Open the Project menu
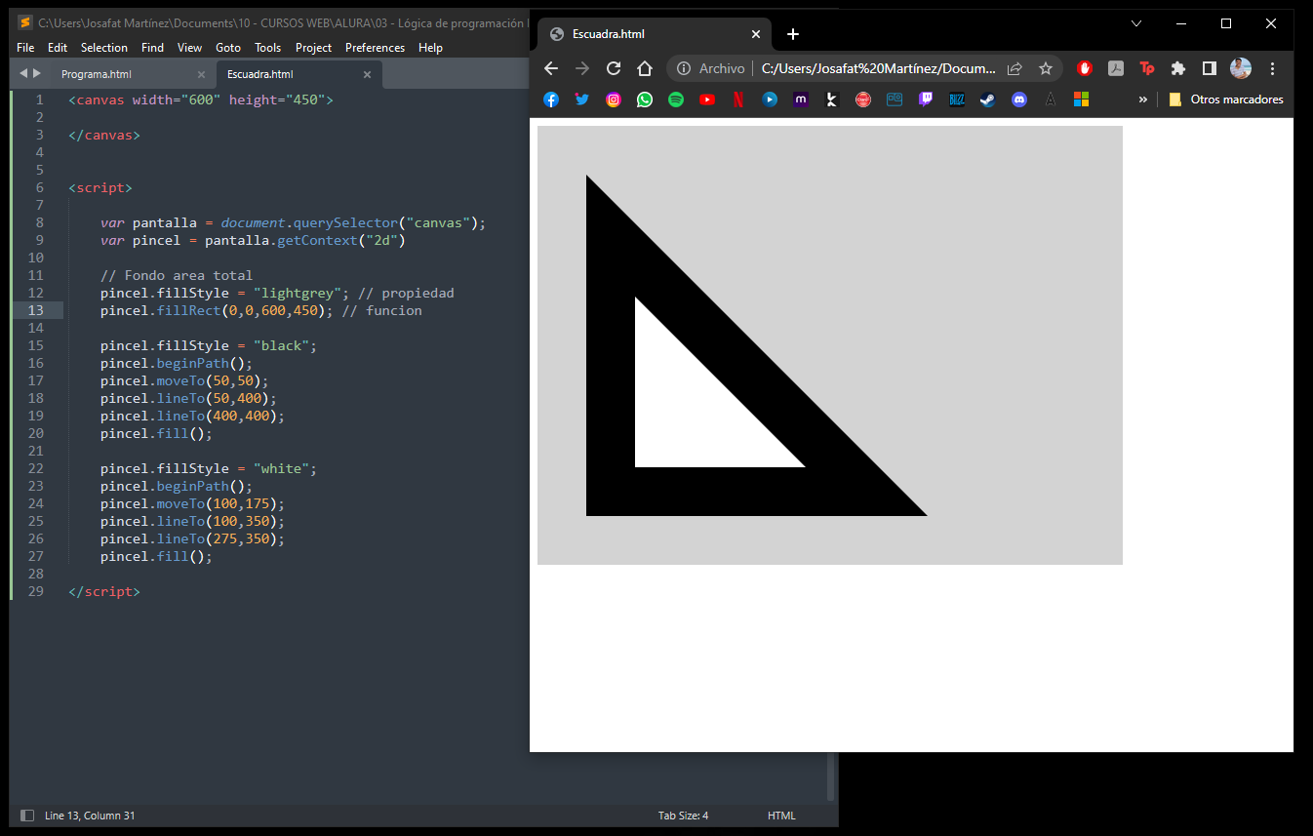 coord(313,48)
